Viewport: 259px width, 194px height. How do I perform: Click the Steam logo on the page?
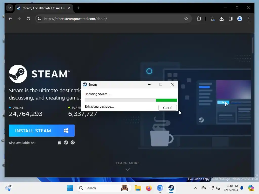[39, 74]
